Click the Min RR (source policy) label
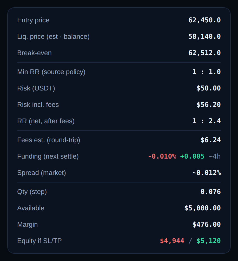This screenshot has width=238, height=261. pyautogui.click(x=51, y=72)
